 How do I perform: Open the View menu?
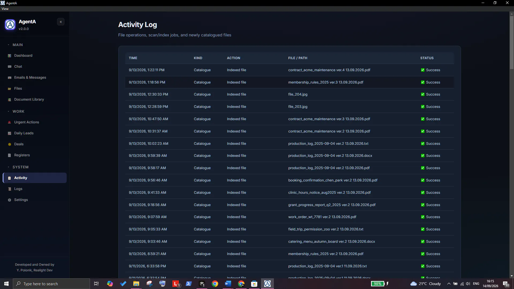5,9
